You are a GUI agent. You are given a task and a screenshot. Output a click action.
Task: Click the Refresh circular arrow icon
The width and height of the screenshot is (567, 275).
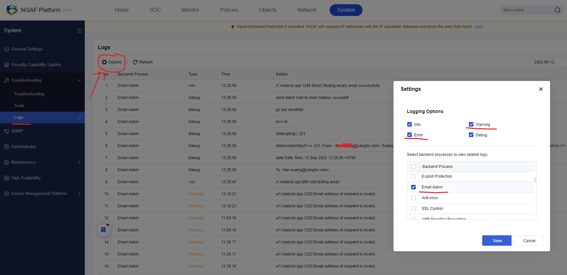pos(135,62)
